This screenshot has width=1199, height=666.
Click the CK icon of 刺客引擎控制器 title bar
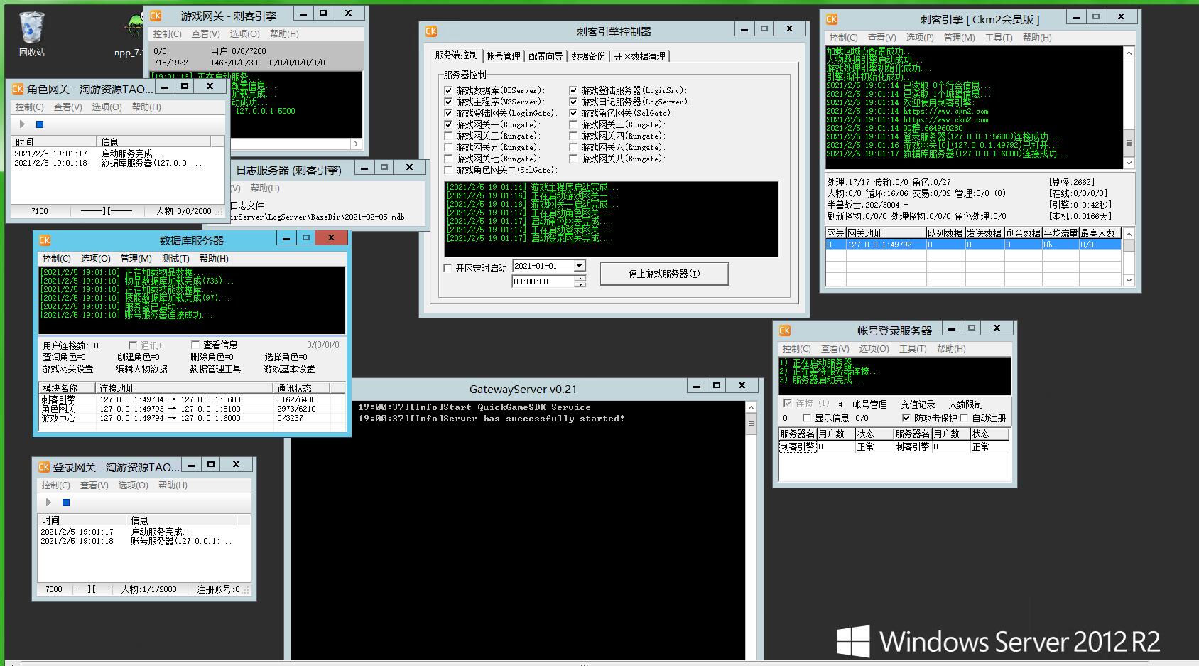(431, 31)
